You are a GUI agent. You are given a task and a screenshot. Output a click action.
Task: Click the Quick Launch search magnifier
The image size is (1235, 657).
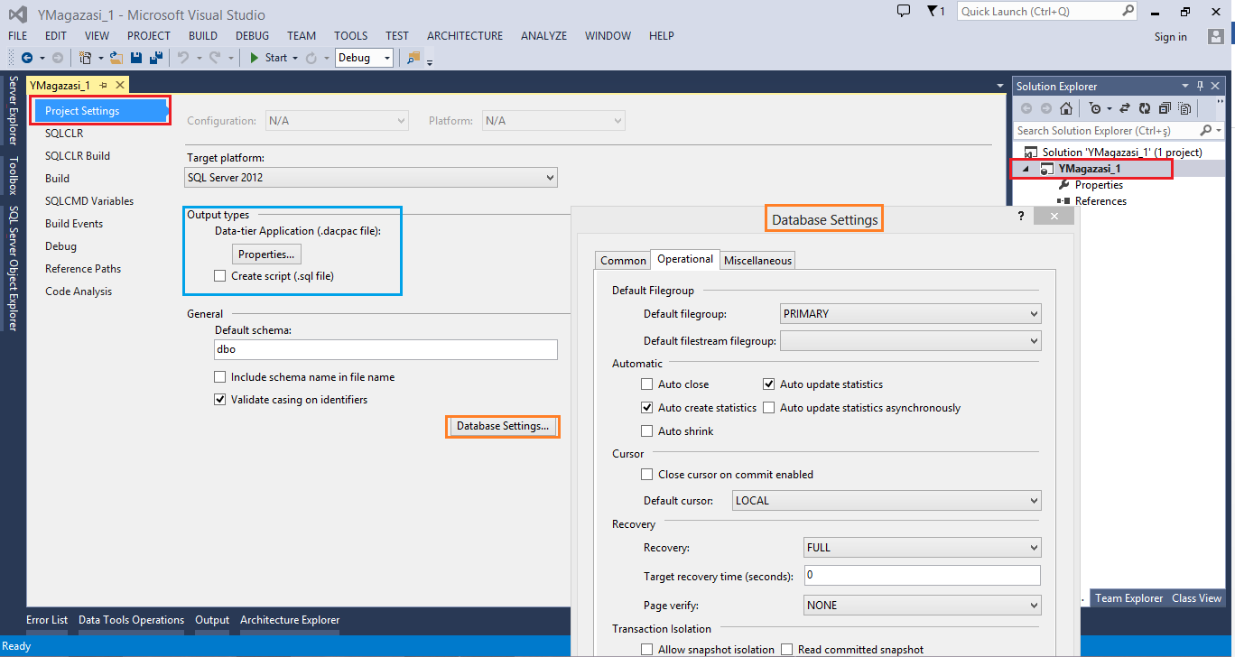1128,11
